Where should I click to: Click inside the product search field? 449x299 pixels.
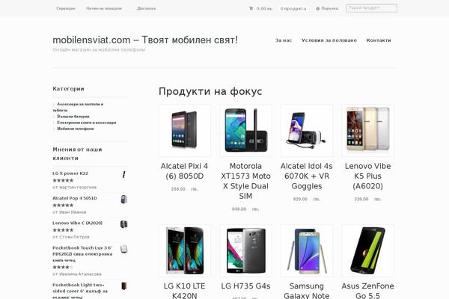point(371,8)
